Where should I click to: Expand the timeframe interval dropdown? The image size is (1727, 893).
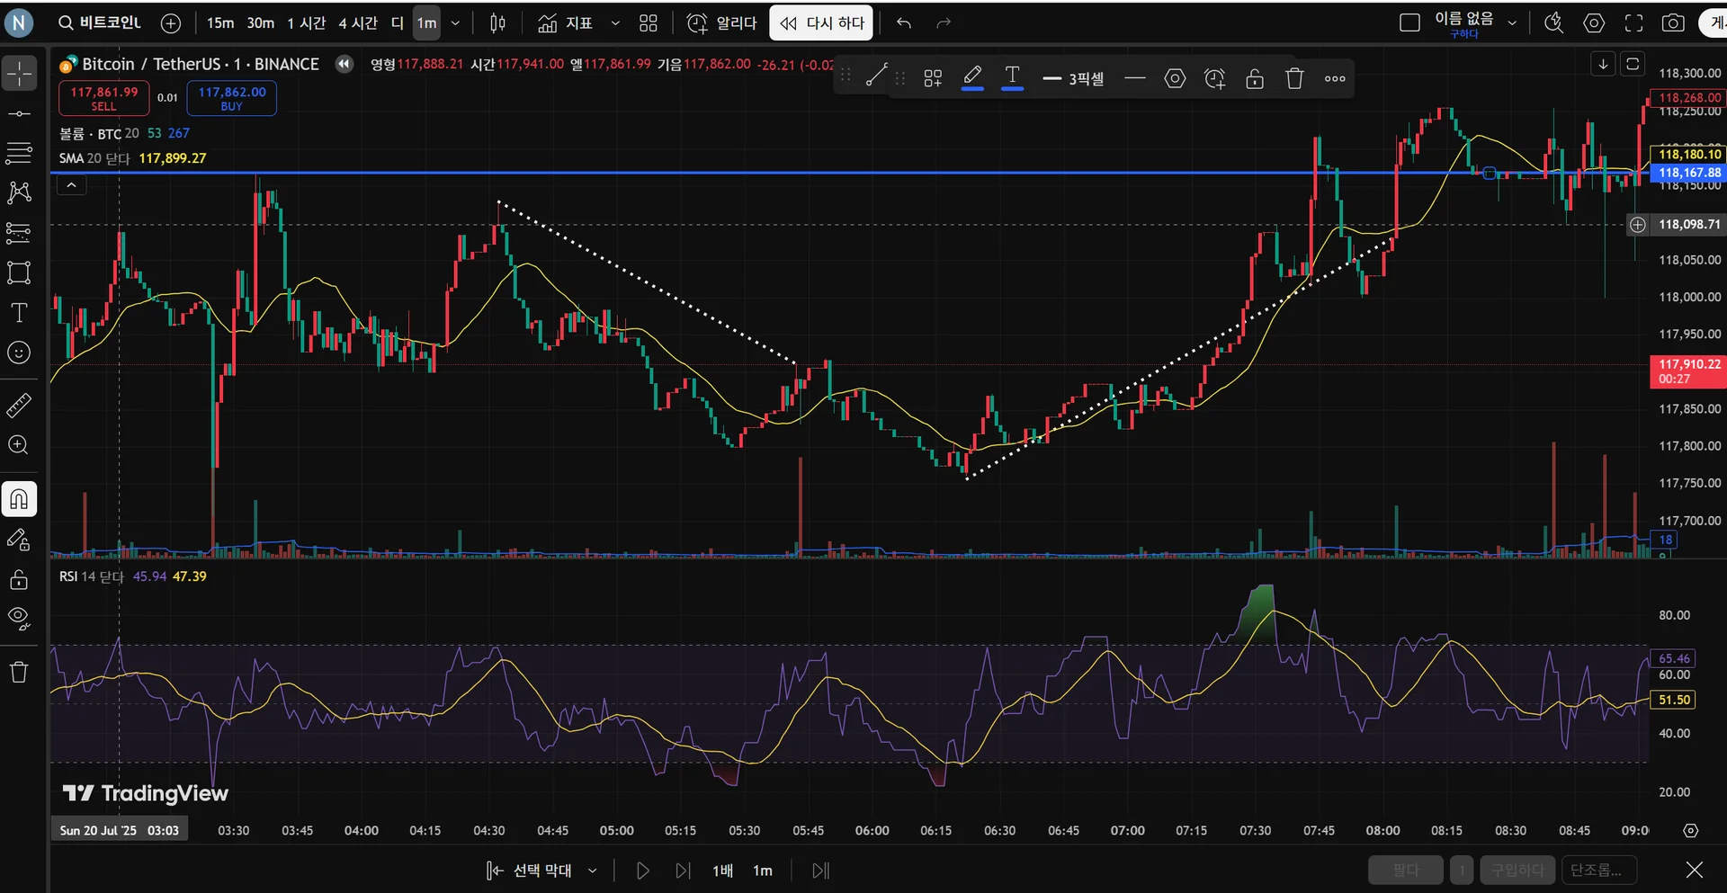point(455,23)
